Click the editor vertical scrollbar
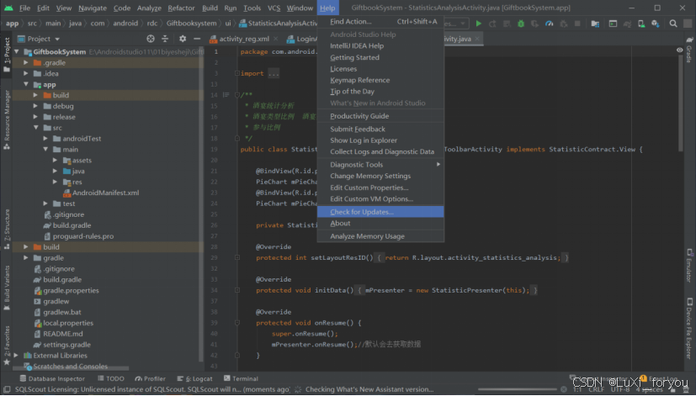 tap(681, 104)
